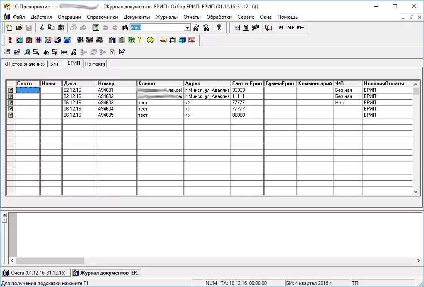
Task: Click the document description question-page icon
Action: pos(113,52)
